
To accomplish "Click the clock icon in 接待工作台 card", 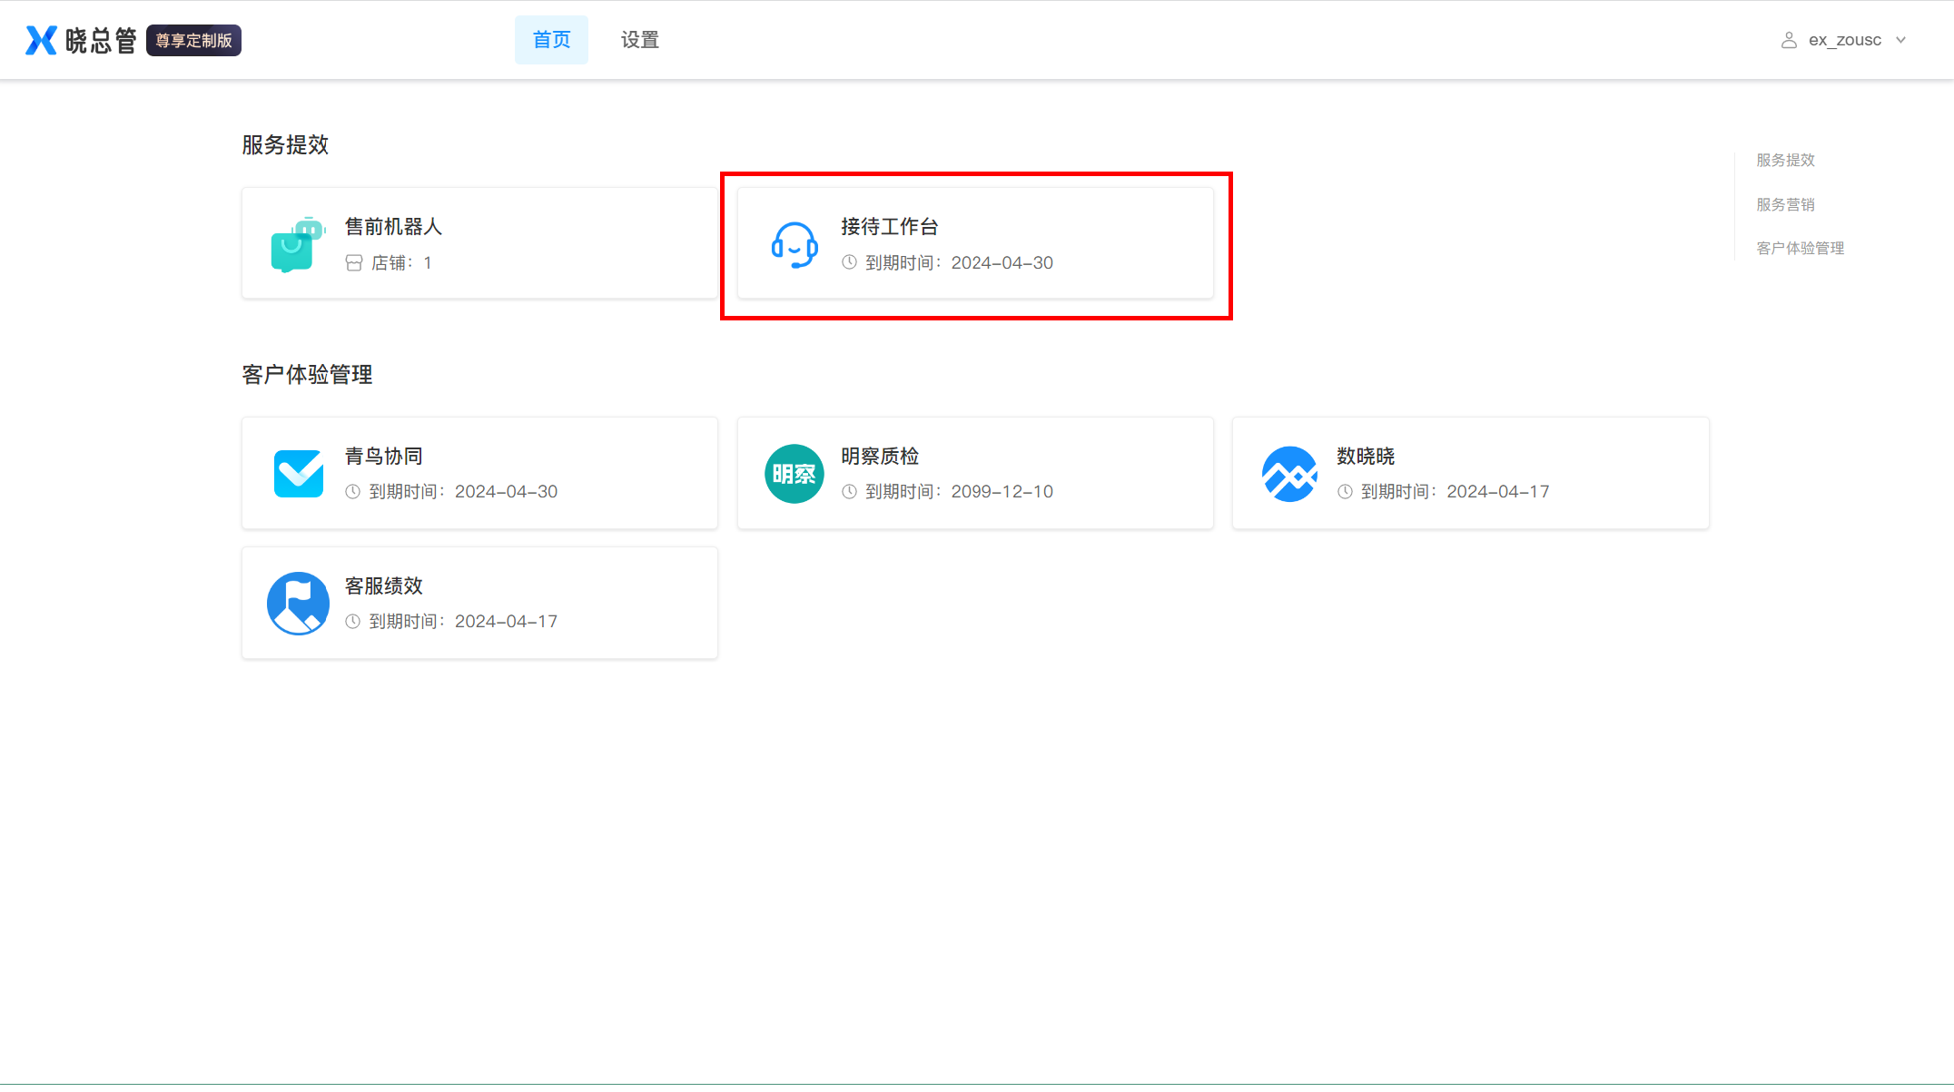I will tap(849, 262).
